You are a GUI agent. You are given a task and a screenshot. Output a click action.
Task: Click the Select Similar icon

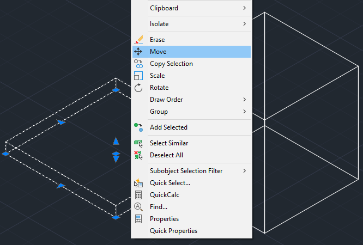coord(138,143)
